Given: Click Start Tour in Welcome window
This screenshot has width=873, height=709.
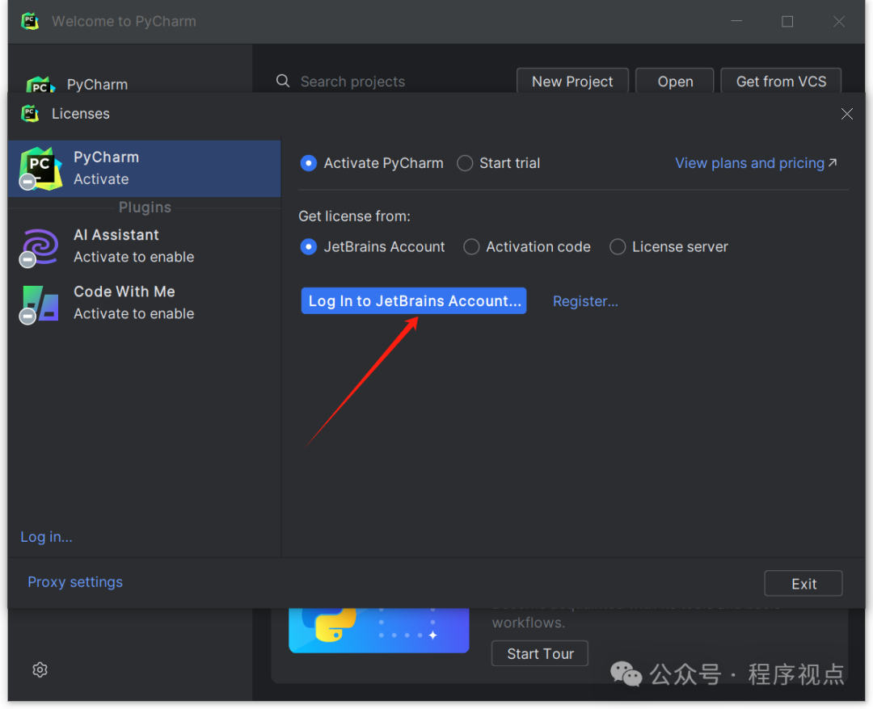Looking at the screenshot, I should [x=540, y=654].
